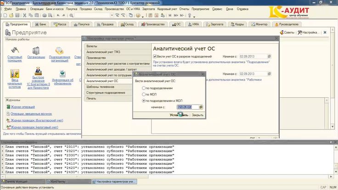Click the toolbar search text field
This screenshot has width=338, height=190.
92,15
